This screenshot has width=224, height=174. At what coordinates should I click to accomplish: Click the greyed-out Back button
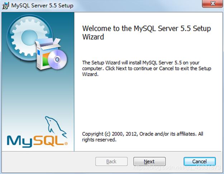(111, 162)
